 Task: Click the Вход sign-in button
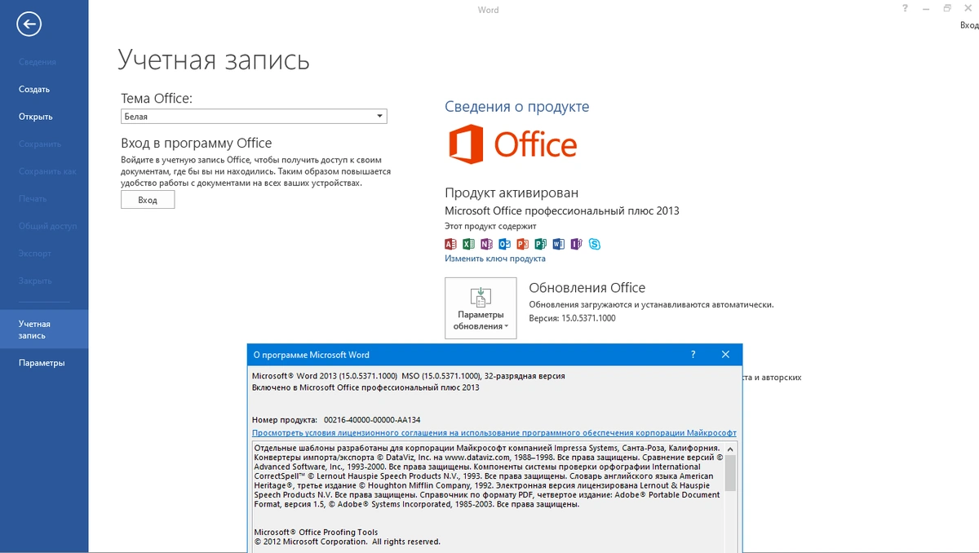coord(148,199)
